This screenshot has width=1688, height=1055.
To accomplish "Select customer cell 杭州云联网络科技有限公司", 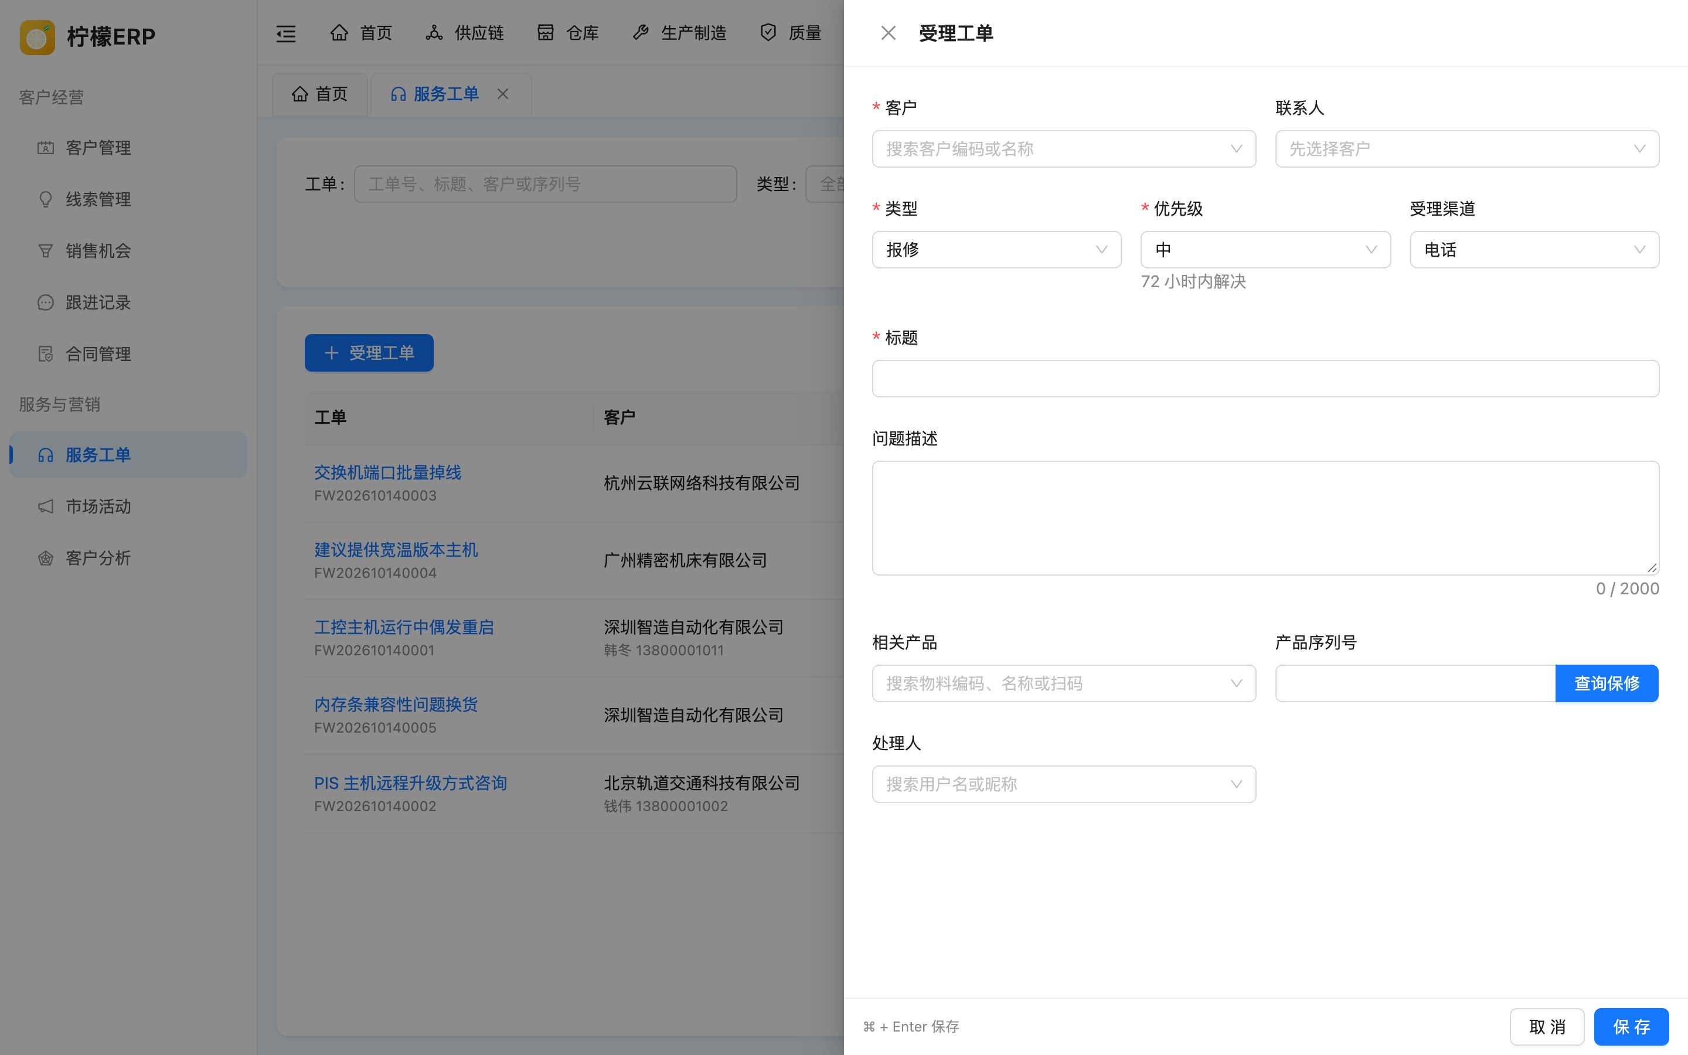I will click(x=702, y=483).
